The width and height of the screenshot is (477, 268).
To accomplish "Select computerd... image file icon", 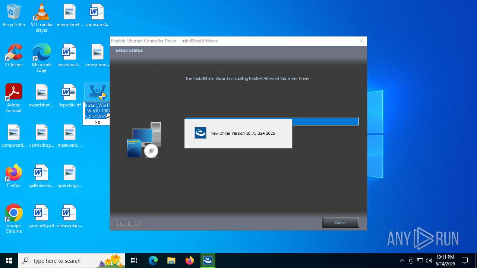I will (14, 136).
